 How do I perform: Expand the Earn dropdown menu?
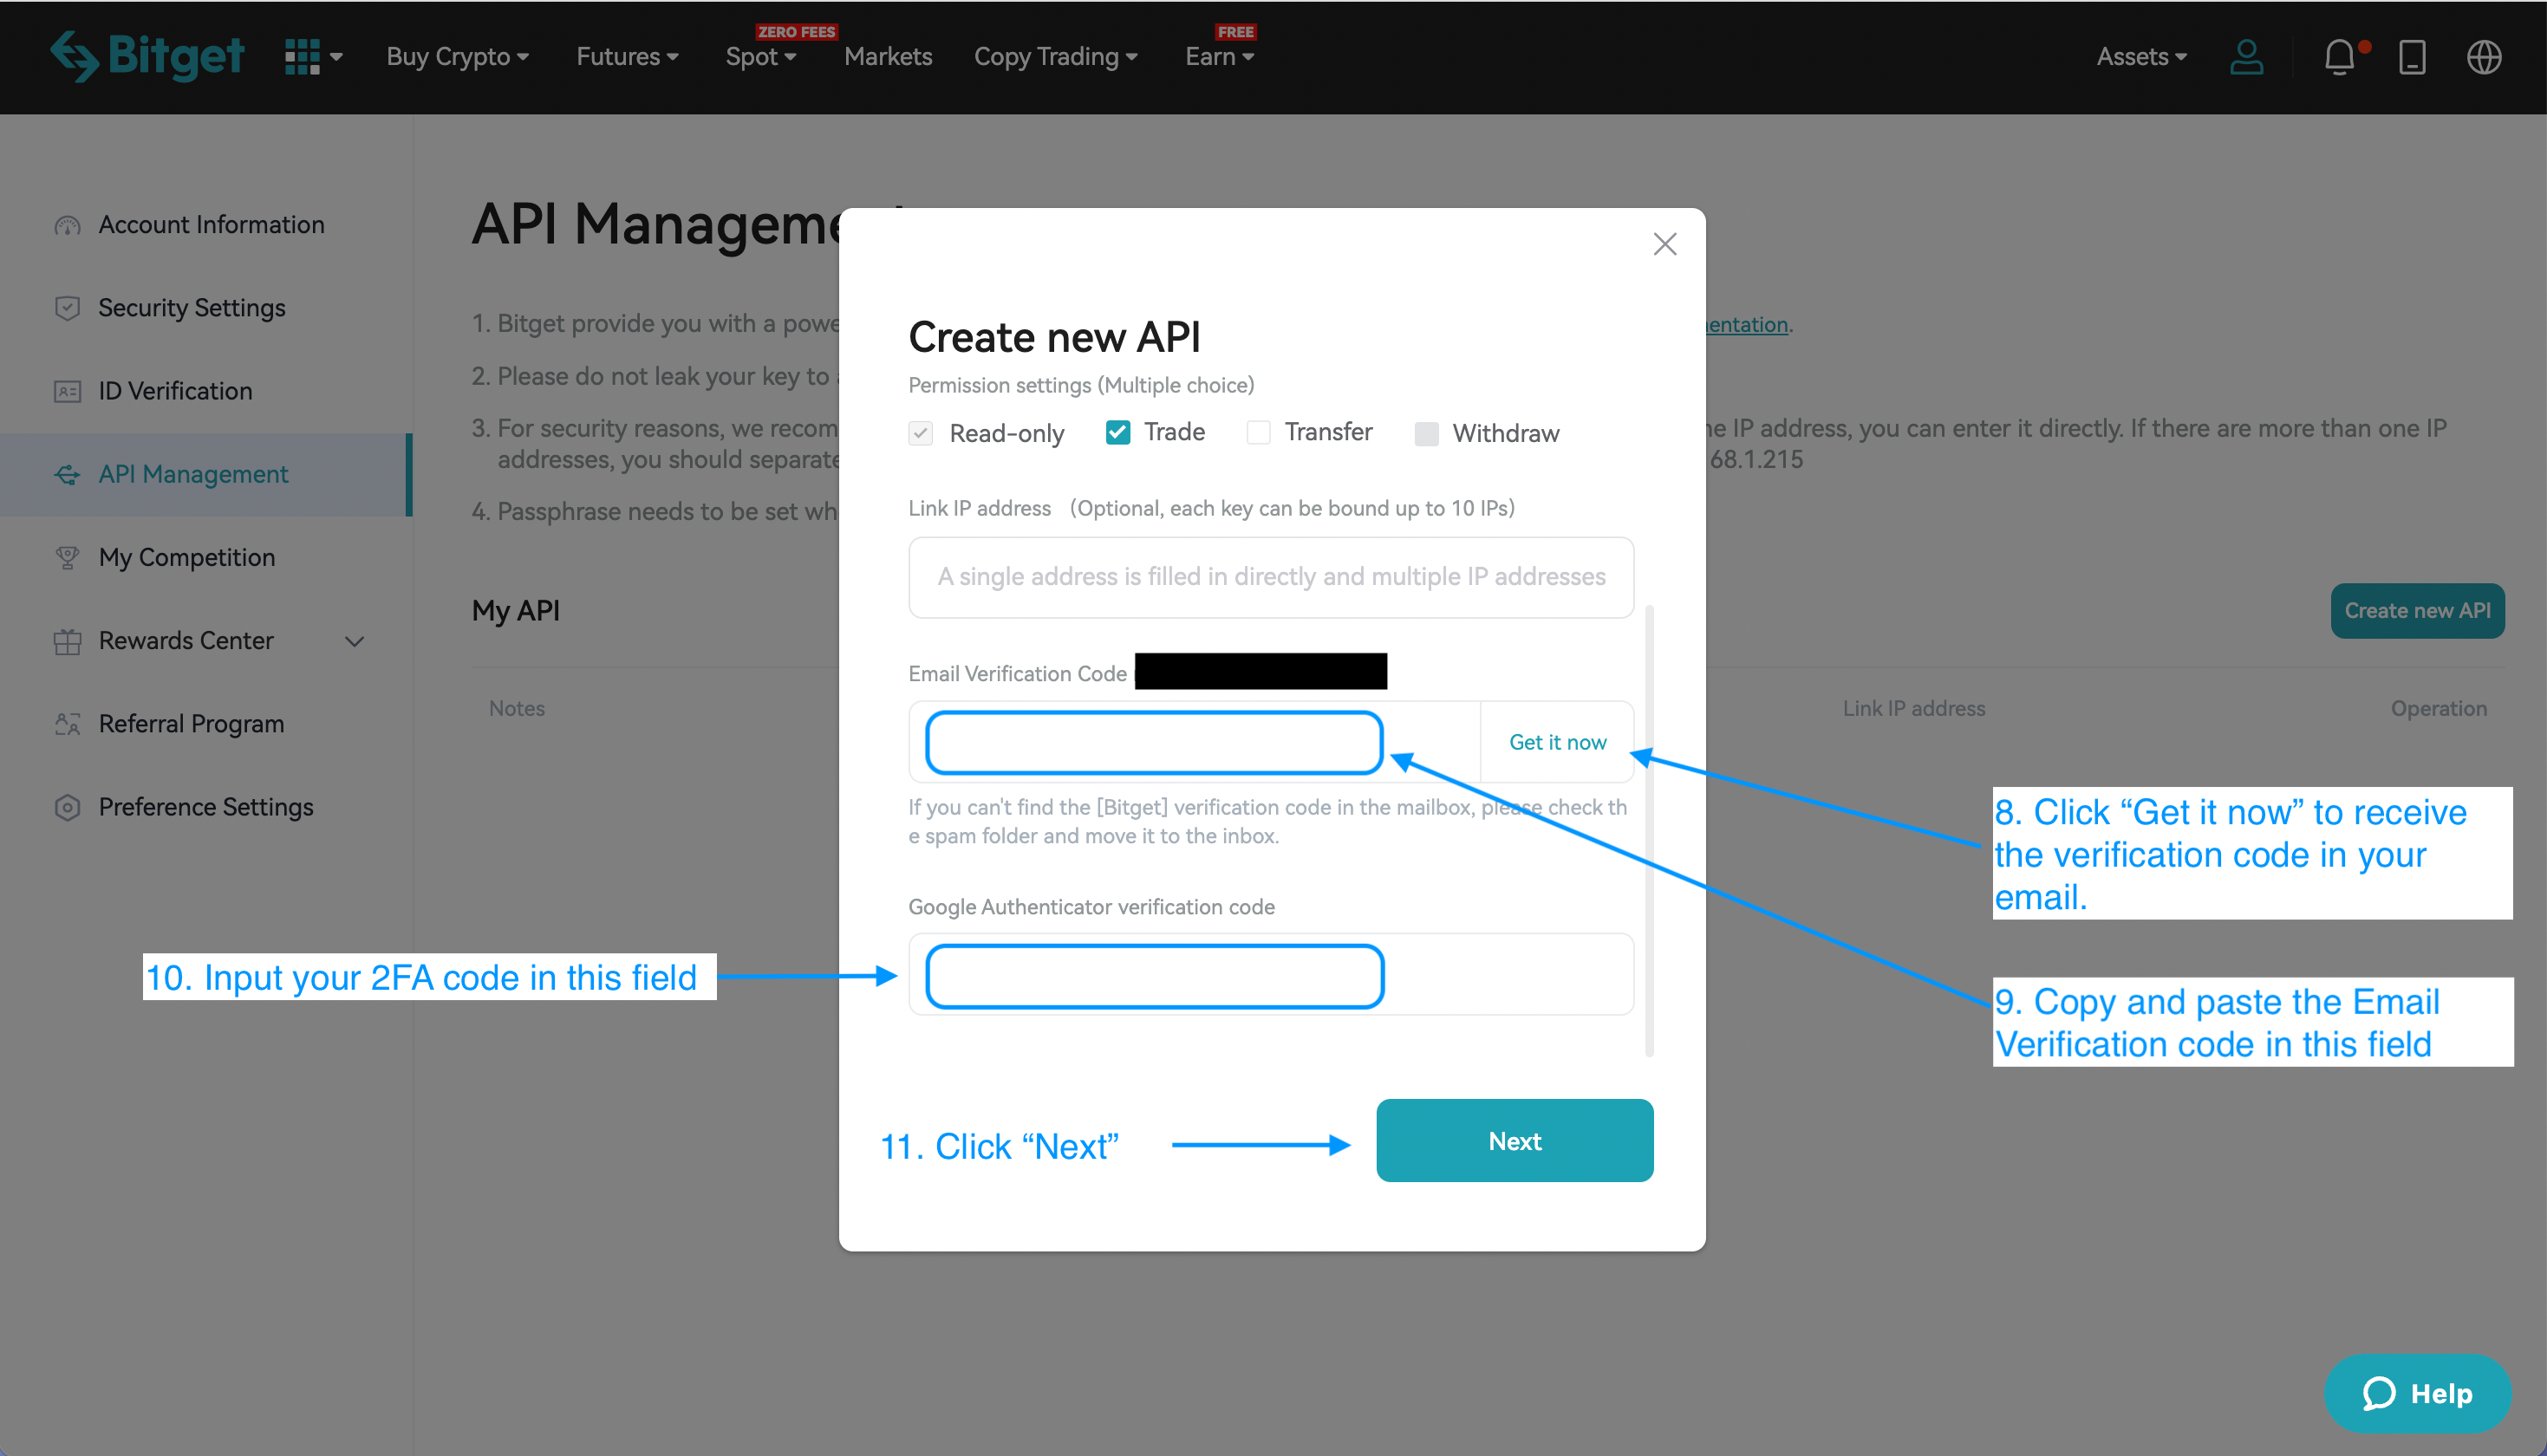tap(1220, 57)
